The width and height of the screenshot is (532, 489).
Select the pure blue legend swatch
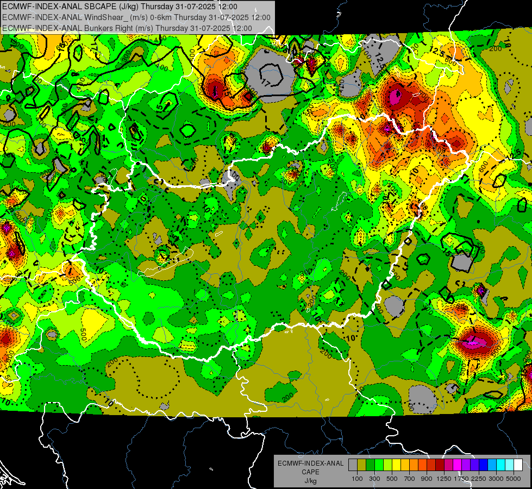click(483, 465)
